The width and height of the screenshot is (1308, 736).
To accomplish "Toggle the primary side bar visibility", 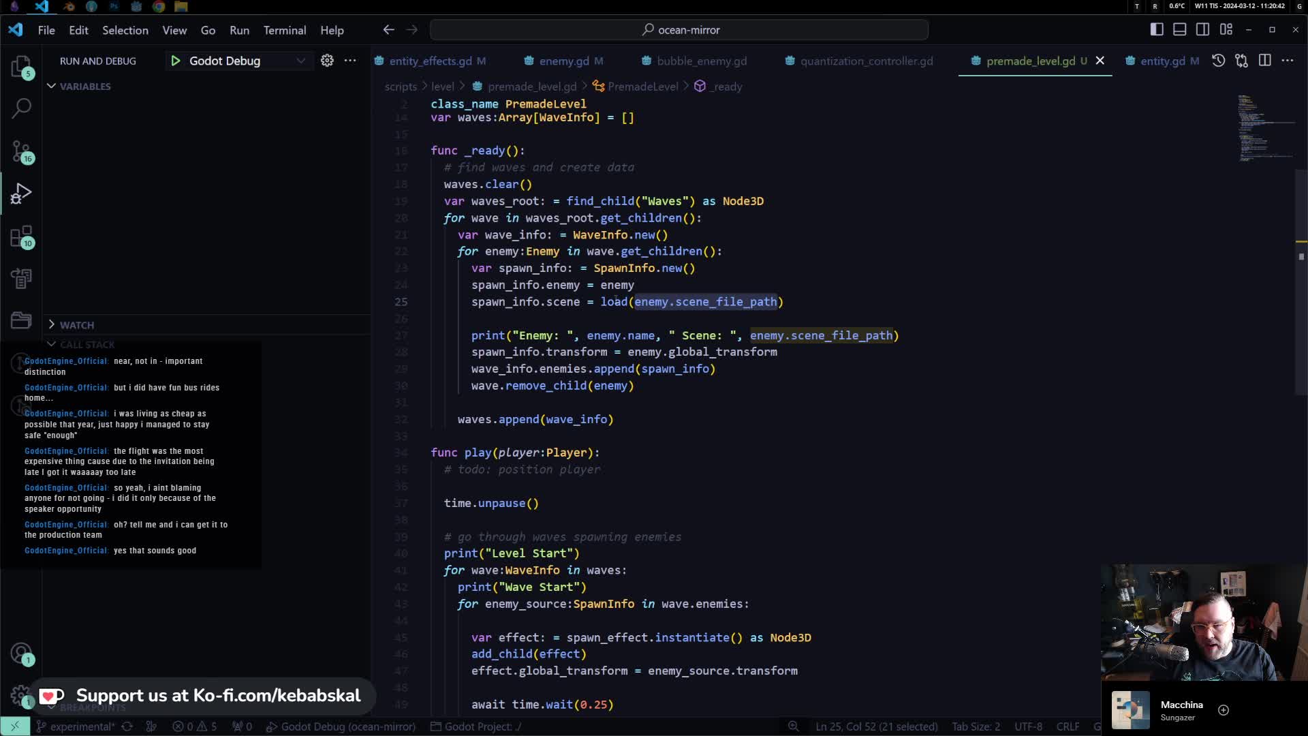I will pyautogui.click(x=1157, y=29).
